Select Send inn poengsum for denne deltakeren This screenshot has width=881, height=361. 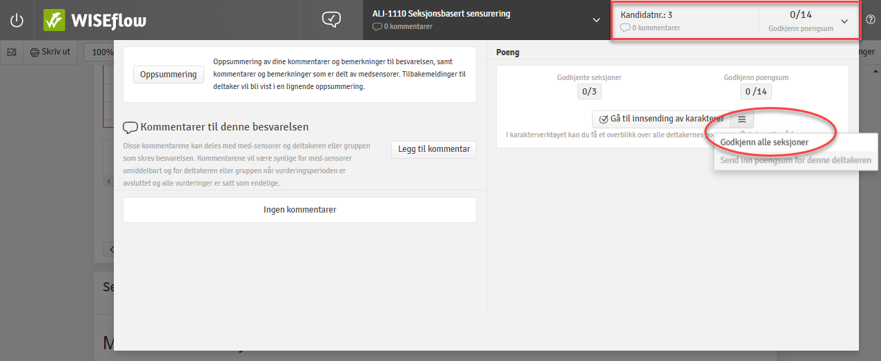pyautogui.click(x=795, y=160)
